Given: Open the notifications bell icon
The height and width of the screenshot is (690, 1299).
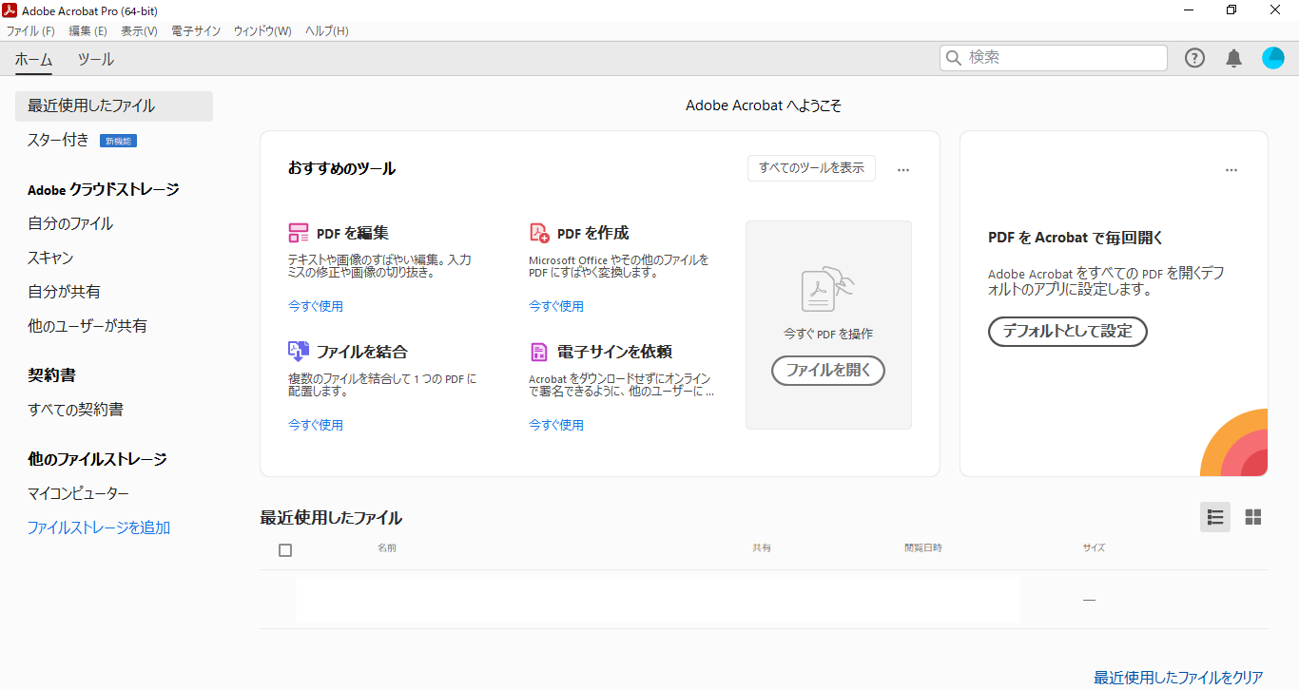Looking at the screenshot, I should (1234, 58).
